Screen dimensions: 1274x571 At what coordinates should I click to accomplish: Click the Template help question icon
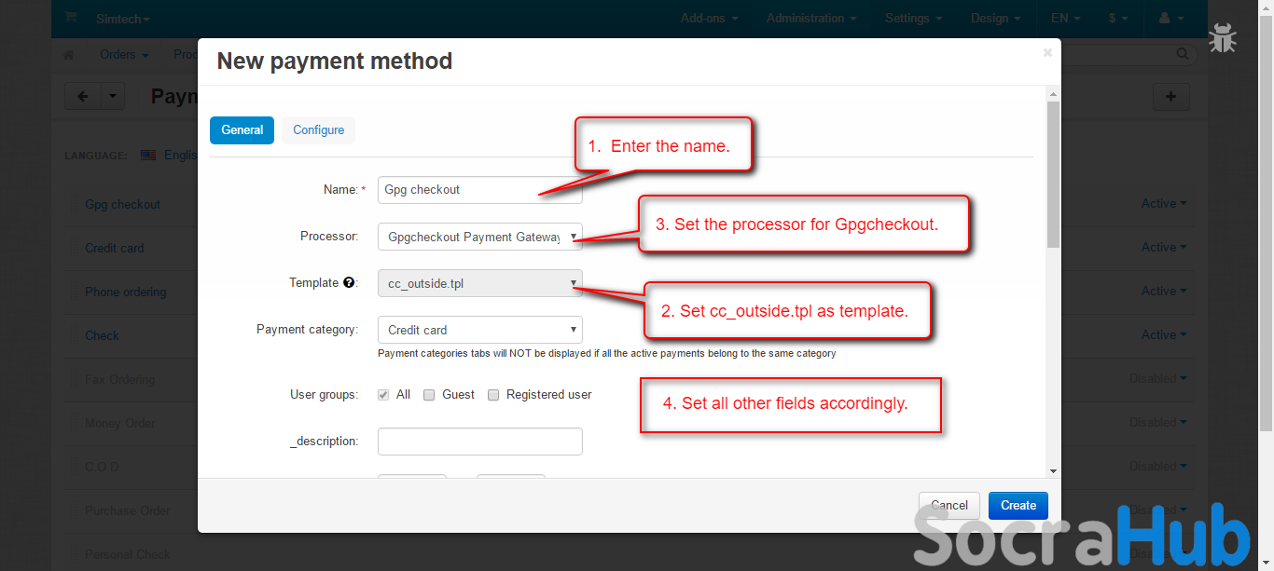349,282
